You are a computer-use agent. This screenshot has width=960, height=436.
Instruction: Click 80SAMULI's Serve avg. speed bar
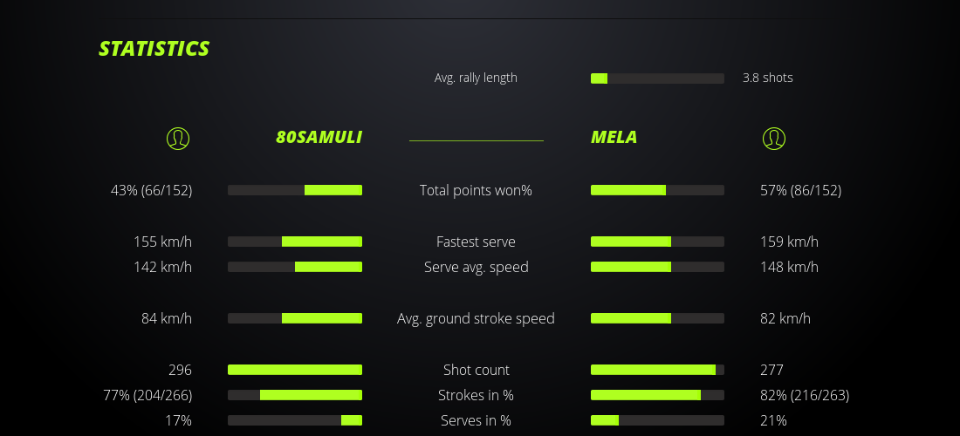tap(295, 267)
